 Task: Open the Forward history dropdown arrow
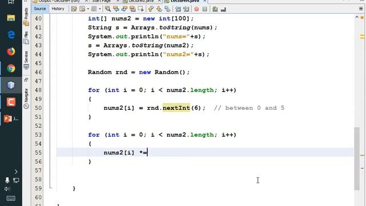point(100,9)
